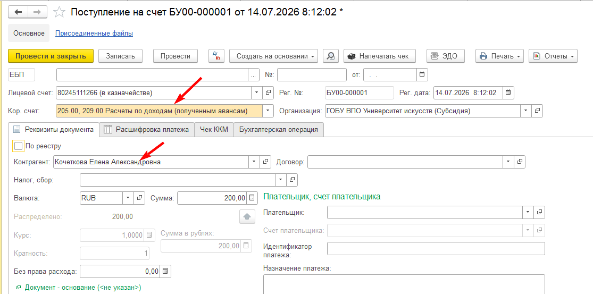Expand the Кор. счет dropdown
593x294 pixels.
268,111
